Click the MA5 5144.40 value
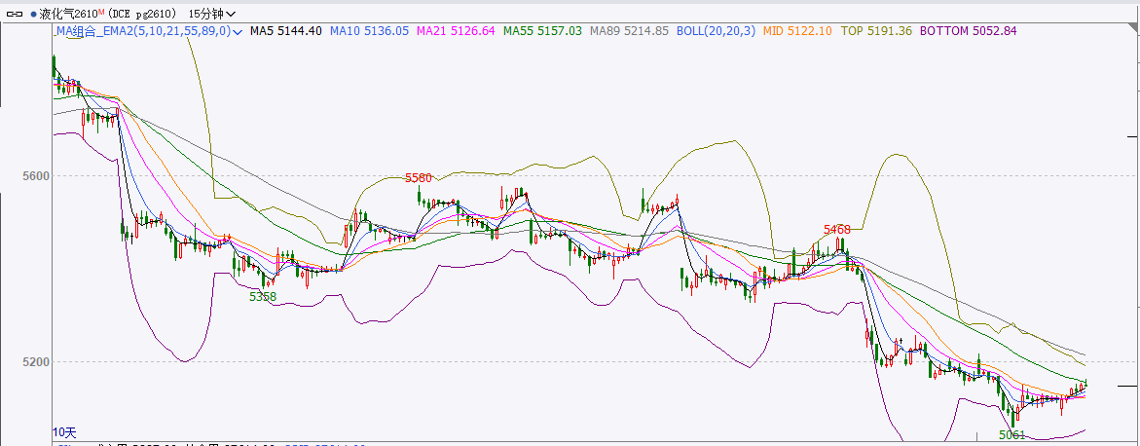The image size is (1140, 446). click(x=285, y=30)
